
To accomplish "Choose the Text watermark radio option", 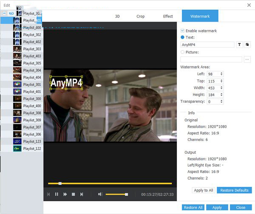I will click(x=182, y=37).
